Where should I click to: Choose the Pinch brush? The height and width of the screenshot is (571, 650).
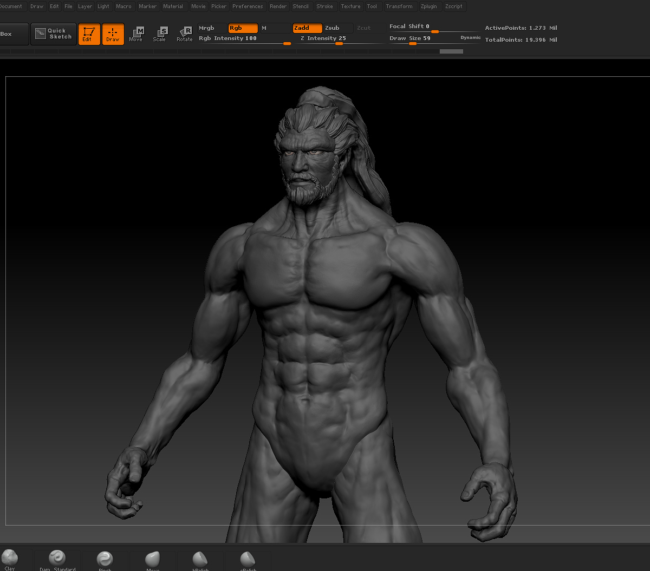[105, 560]
